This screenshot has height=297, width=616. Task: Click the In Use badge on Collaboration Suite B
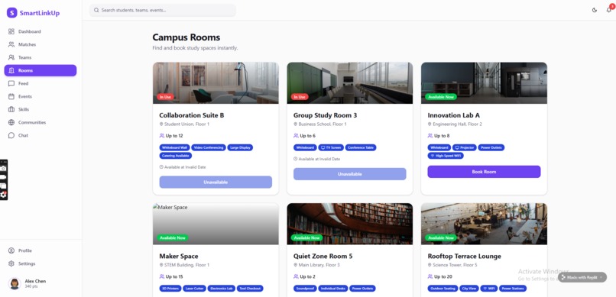(x=165, y=96)
